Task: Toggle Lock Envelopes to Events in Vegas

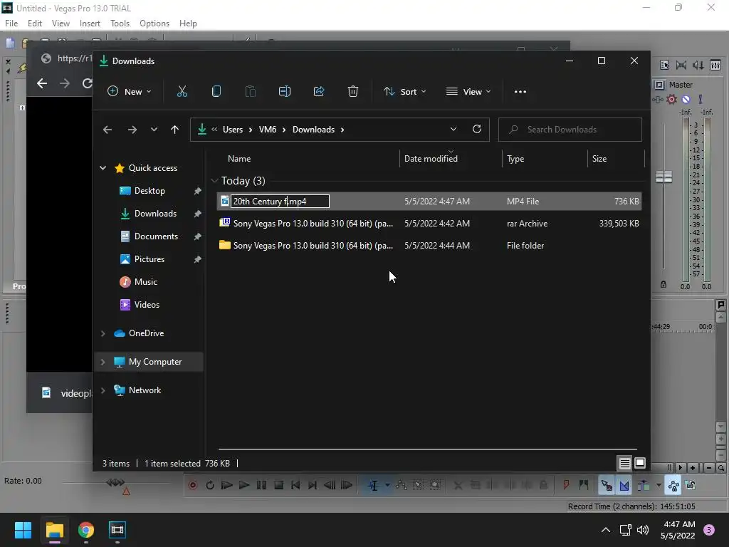Action: [x=673, y=486]
